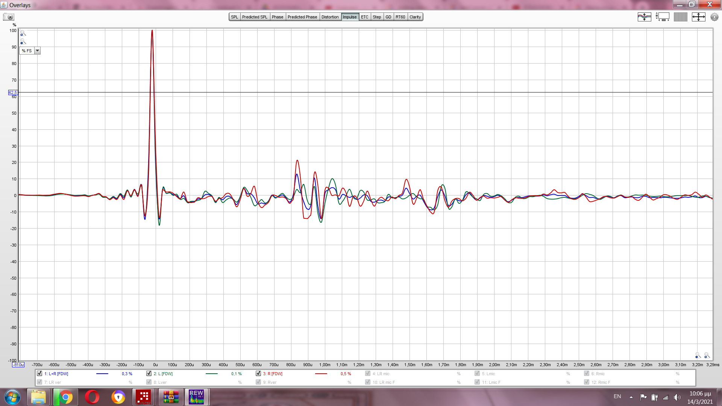Switch to GD tab

(388, 17)
